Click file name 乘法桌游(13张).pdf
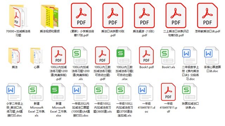The image size is (225, 126). (x=144, y=33)
